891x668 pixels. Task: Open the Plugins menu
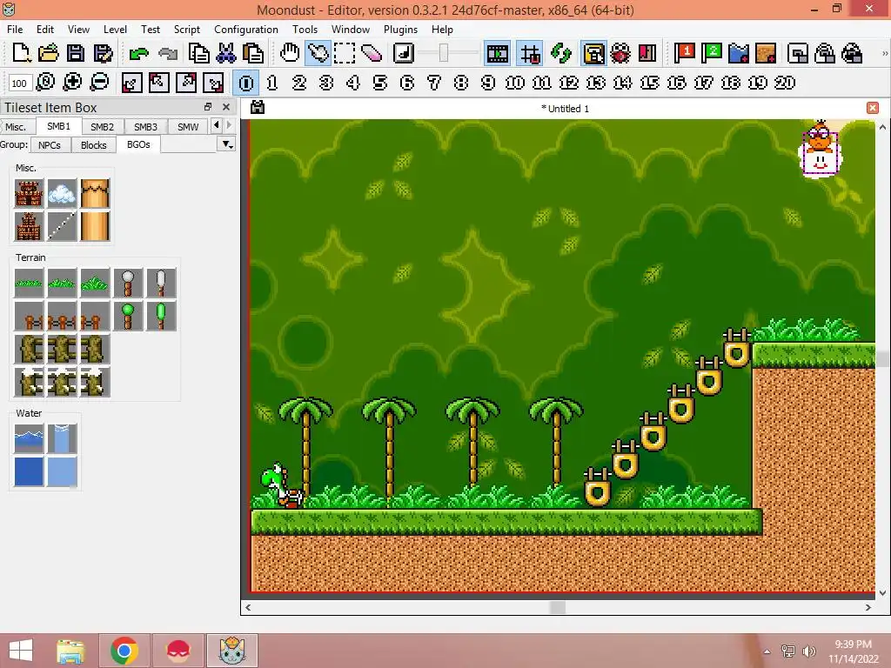(x=400, y=29)
